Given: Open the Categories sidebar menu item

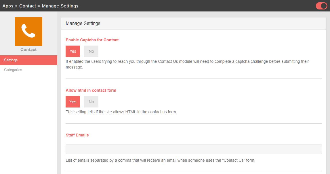Looking at the screenshot, I should coord(13,70).
